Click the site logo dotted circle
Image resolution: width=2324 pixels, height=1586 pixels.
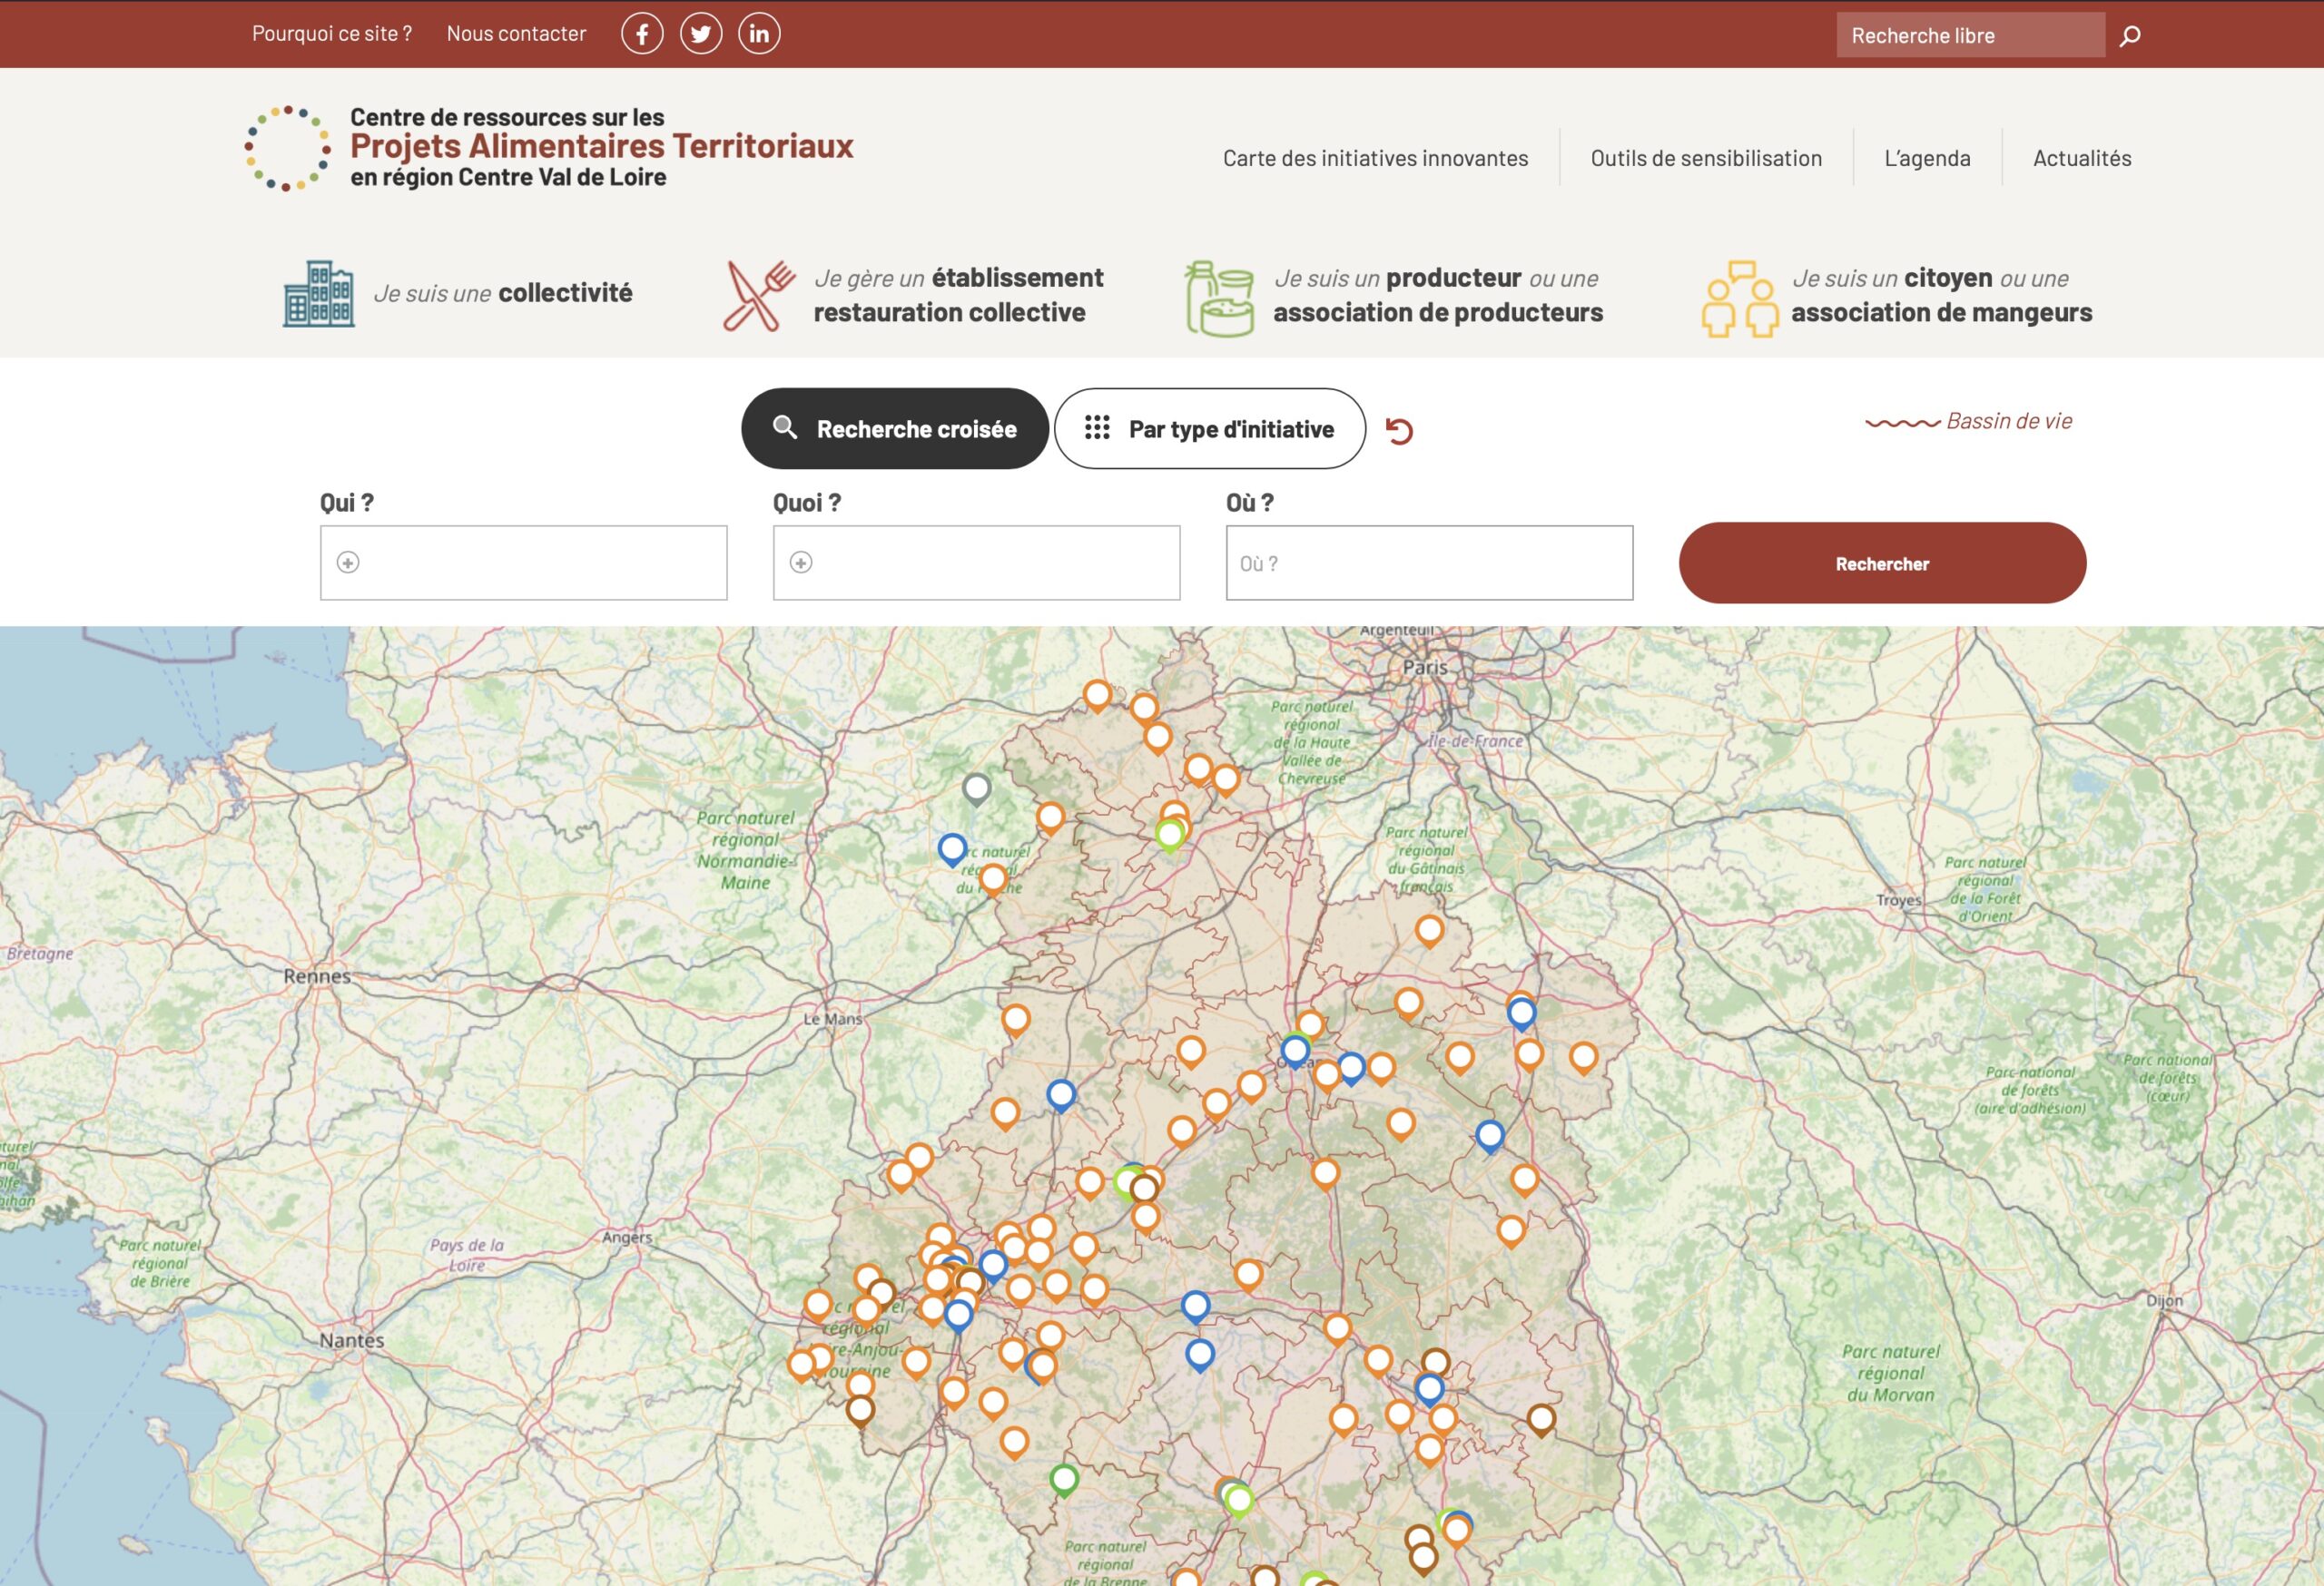tap(288, 148)
